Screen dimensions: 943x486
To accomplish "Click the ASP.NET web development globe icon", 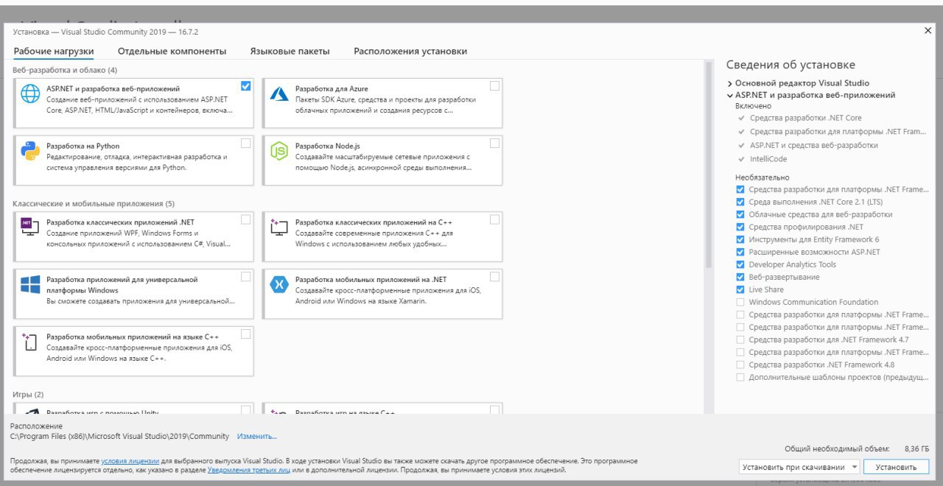I will tap(30, 94).
